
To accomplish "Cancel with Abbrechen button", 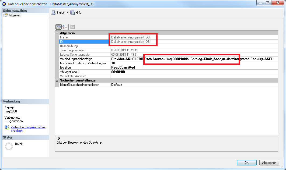I will point(269,162).
